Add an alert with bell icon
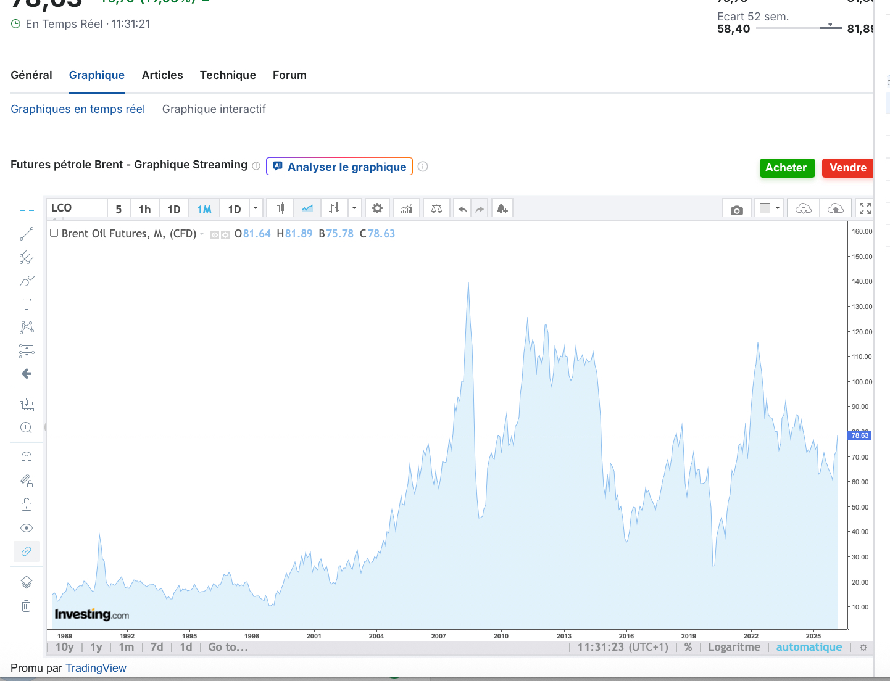Image resolution: width=890 pixels, height=681 pixels. (502, 208)
